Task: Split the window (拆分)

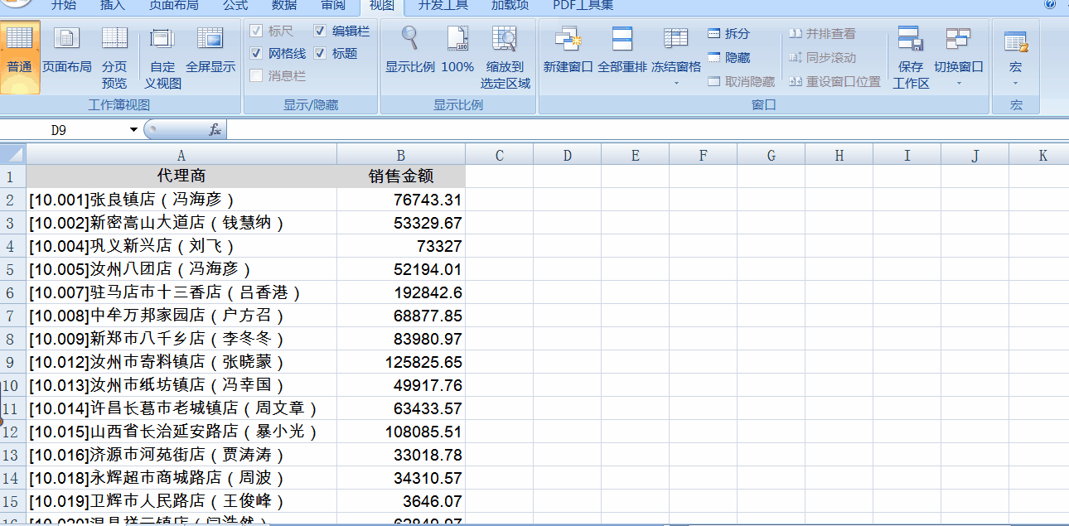Action: 728,34
